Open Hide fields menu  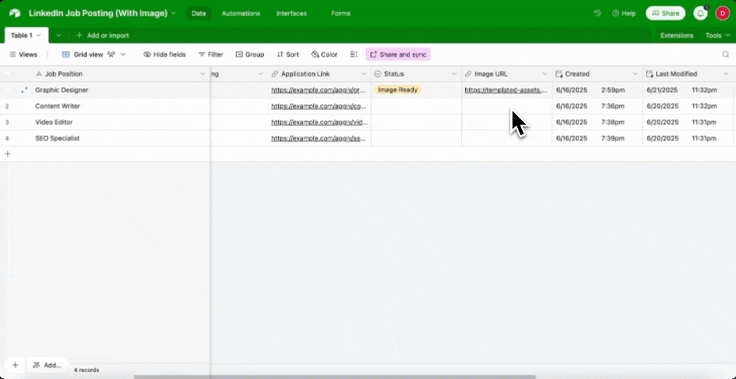[x=164, y=54]
